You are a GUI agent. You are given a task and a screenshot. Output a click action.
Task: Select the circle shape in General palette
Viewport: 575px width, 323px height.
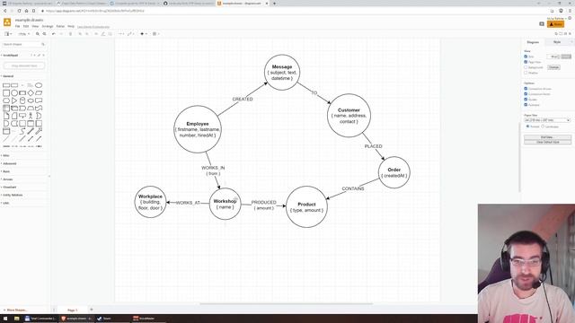[14, 93]
